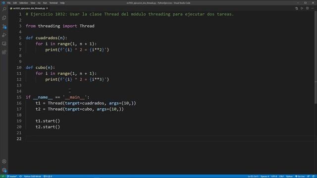317x178 pixels.
Task: Change end of line sequence CRLF
Action: [281, 177]
